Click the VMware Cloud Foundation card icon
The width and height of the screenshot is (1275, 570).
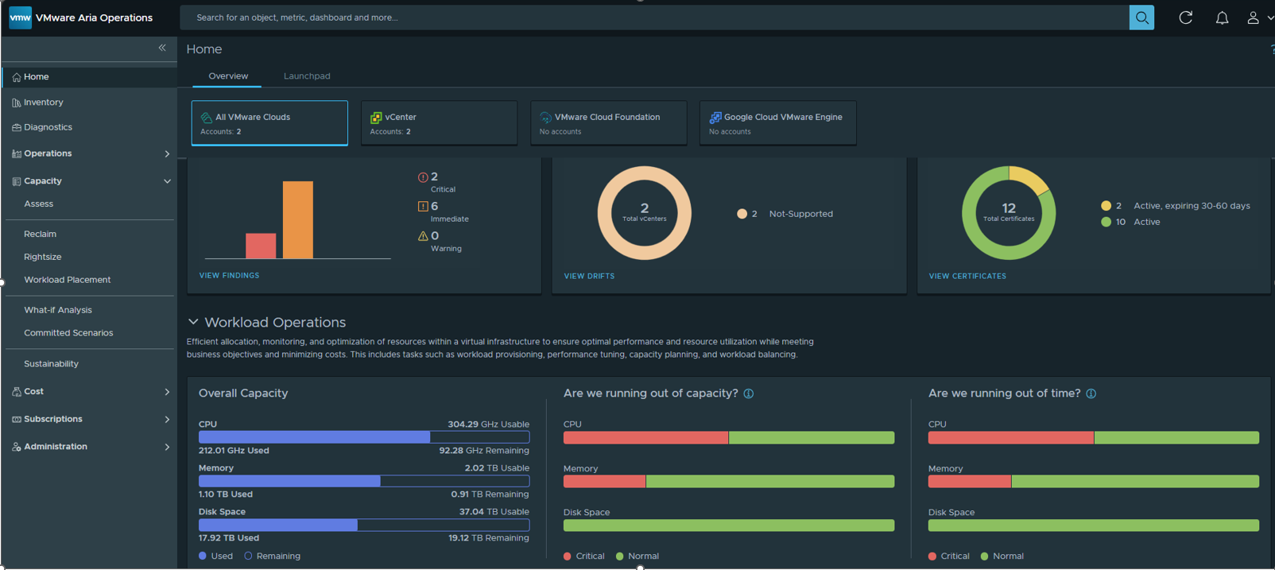(x=545, y=118)
